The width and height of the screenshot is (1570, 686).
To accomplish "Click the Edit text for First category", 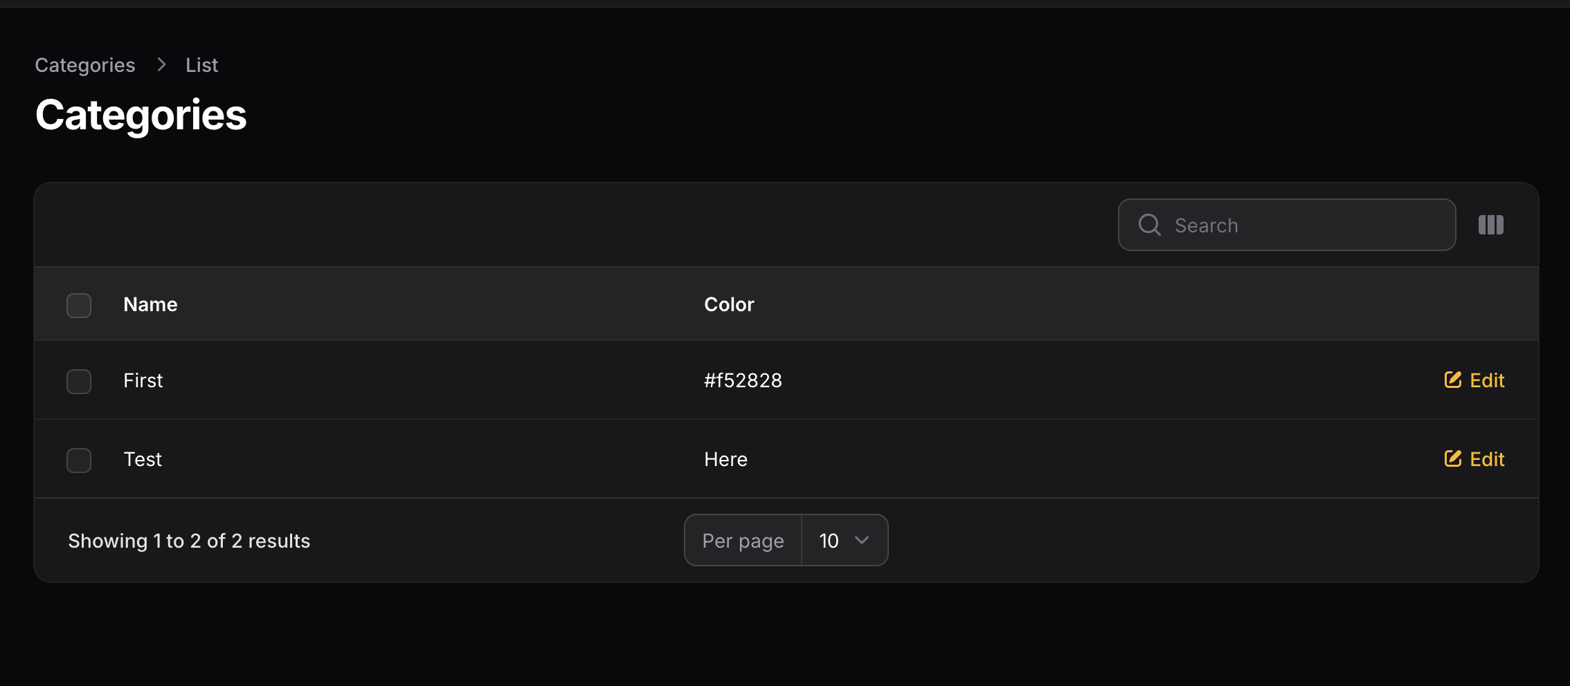I will click(1487, 380).
